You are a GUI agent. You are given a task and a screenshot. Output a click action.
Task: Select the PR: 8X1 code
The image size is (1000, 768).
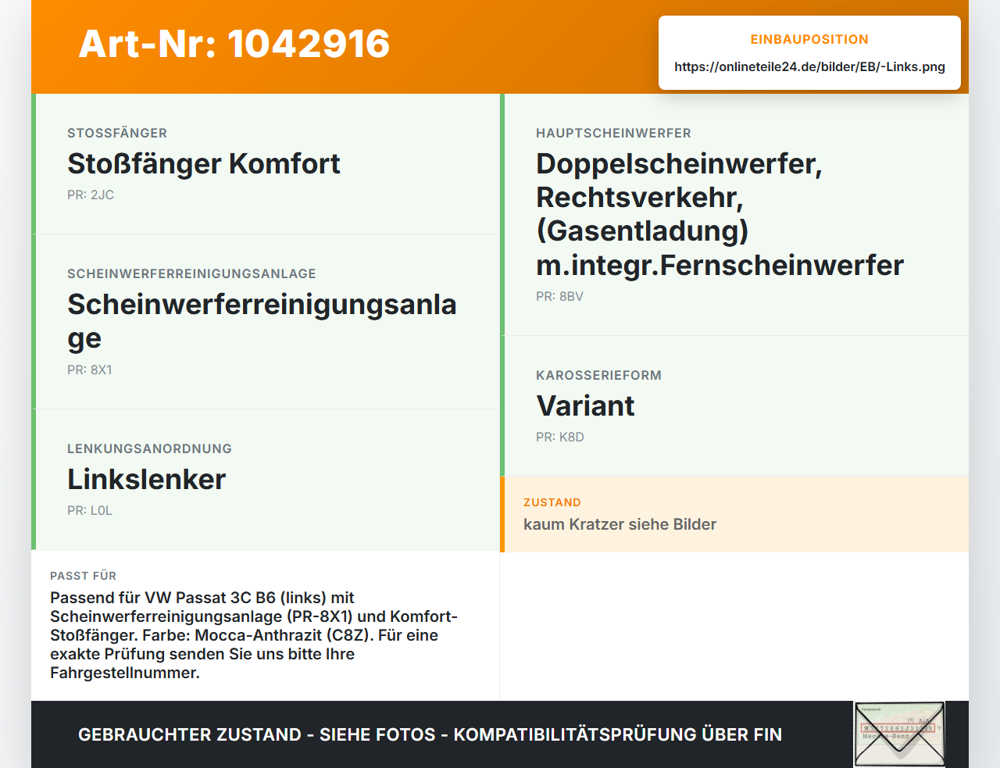90,370
